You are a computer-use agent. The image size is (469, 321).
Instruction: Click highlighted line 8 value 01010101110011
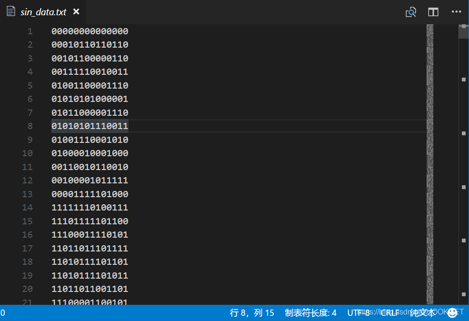click(x=90, y=126)
